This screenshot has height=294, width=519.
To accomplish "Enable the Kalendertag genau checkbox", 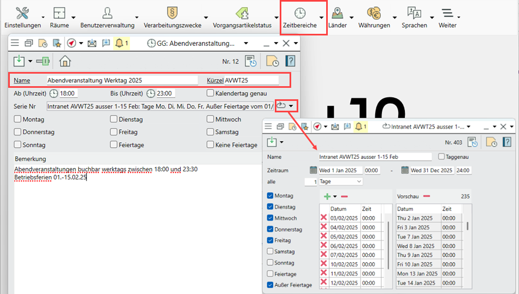I will [210, 93].
